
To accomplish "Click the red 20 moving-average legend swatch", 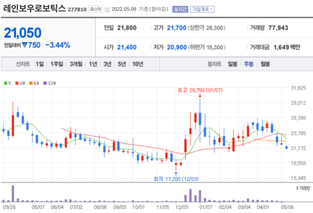I will pyautogui.click(x=17, y=83).
